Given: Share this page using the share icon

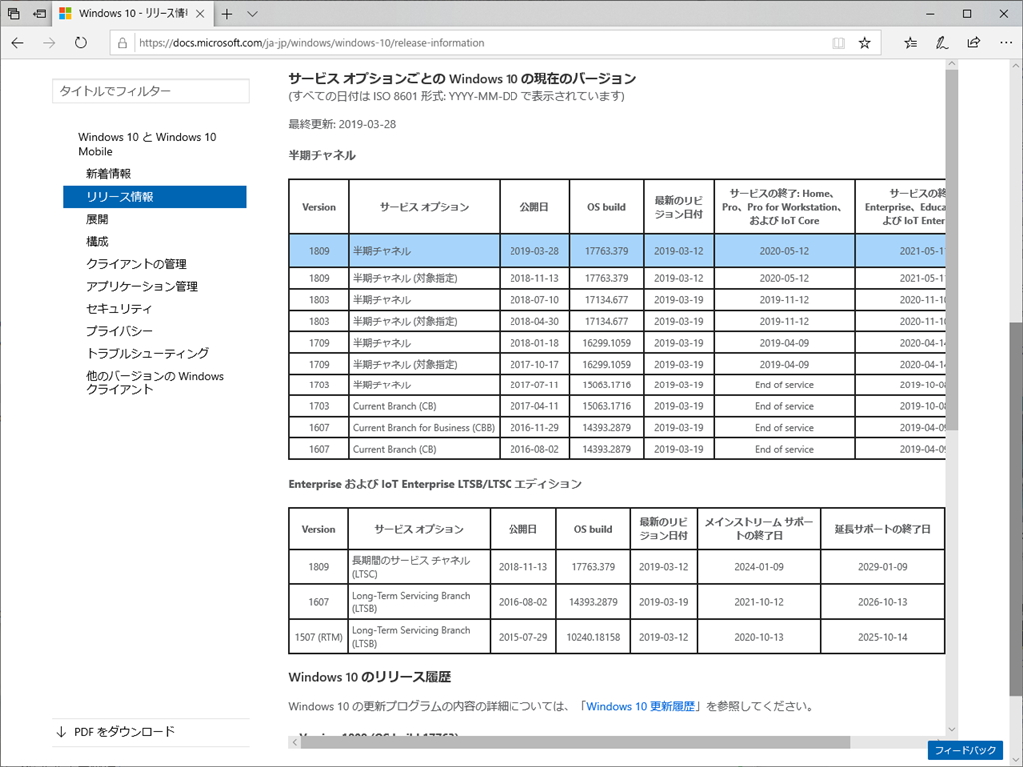Looking at the screenshot, I should 972,43.
